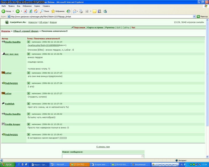
Task: Open the Избранное menu in menu bar
Action: (x=27, y=6)
